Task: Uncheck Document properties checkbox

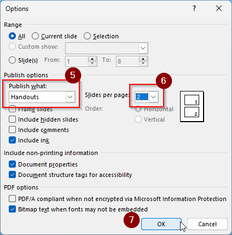Action: tap(12, 164)
